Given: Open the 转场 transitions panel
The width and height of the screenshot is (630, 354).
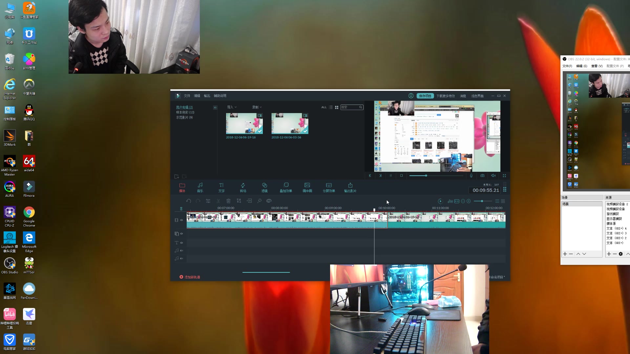Looking at the screenshot, I should click(x=243, y=187).
